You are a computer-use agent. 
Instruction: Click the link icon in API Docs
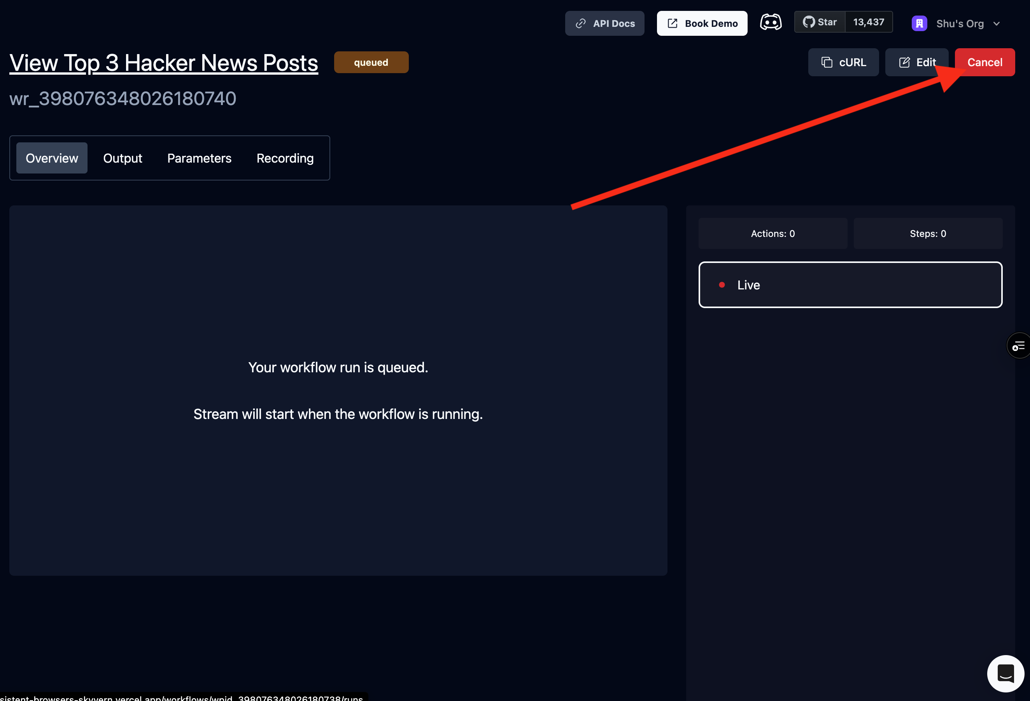click(x=581, y=23)
